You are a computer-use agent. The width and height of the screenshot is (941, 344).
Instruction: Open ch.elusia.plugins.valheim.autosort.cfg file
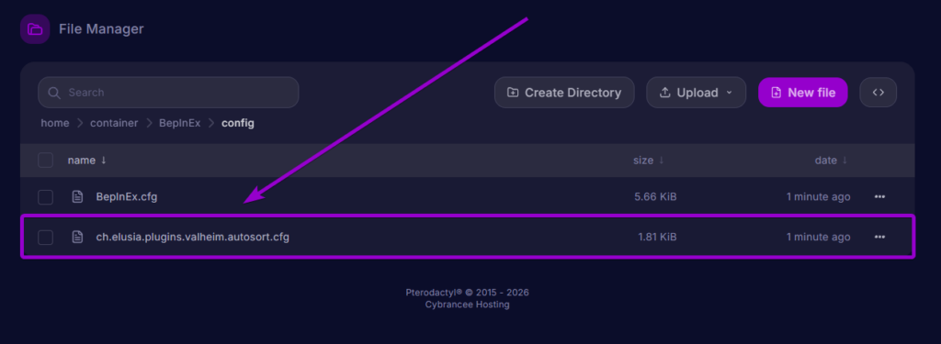pos(193,237)
